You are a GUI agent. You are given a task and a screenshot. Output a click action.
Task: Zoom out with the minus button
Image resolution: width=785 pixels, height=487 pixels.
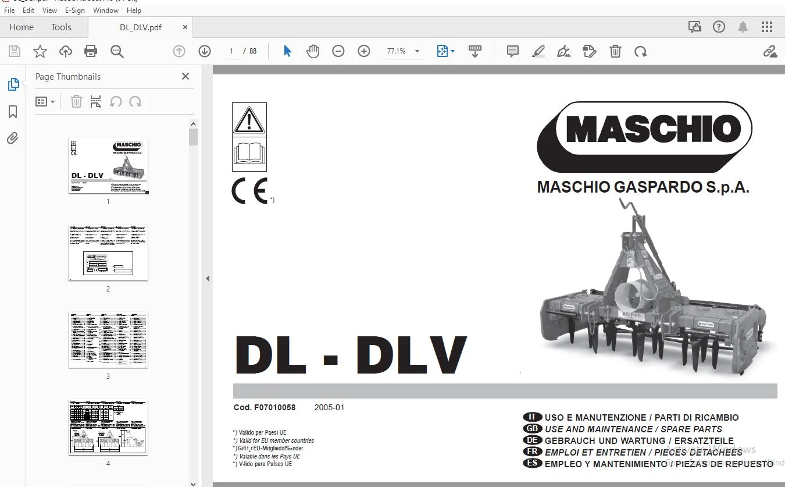pos(338,51)
